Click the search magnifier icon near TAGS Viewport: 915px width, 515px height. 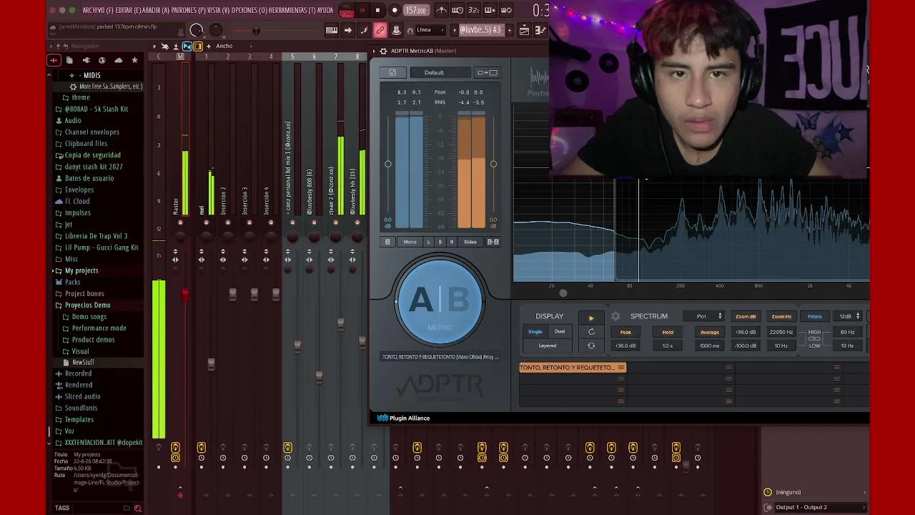coord(138,509)
